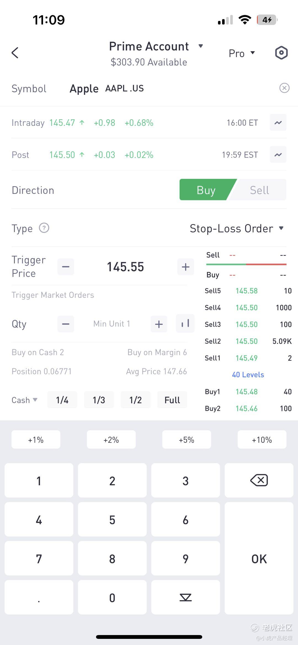
Task: Switch direction to Sell
Action: [x=259, y=190]
